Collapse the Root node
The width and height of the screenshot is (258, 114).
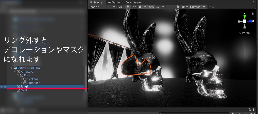(x=18, y=75)
